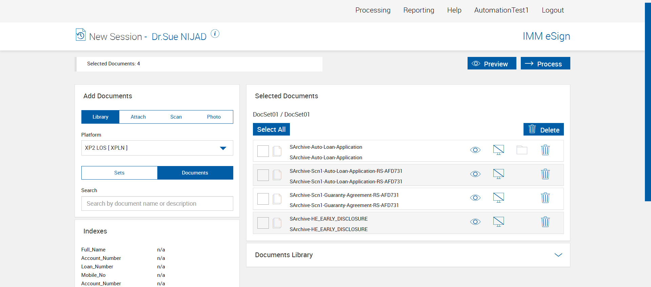Click monitor icon for SArchive-Scn1-Auto-Loan-Application-RS-AFD731
Image resolution: width=651 pixels, height=287 pixels.
pos(498,174)
